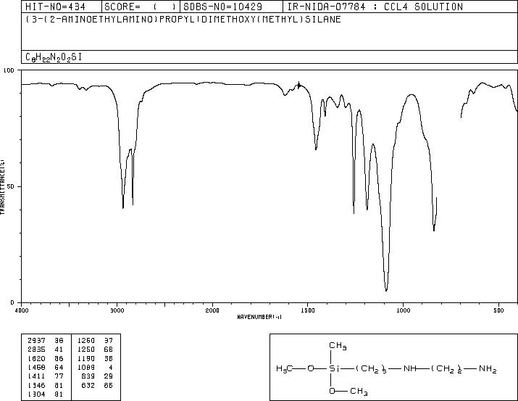Select peak value 2835 in the table
This screenshot has width=518, height=401.
[x=36, y=350]
